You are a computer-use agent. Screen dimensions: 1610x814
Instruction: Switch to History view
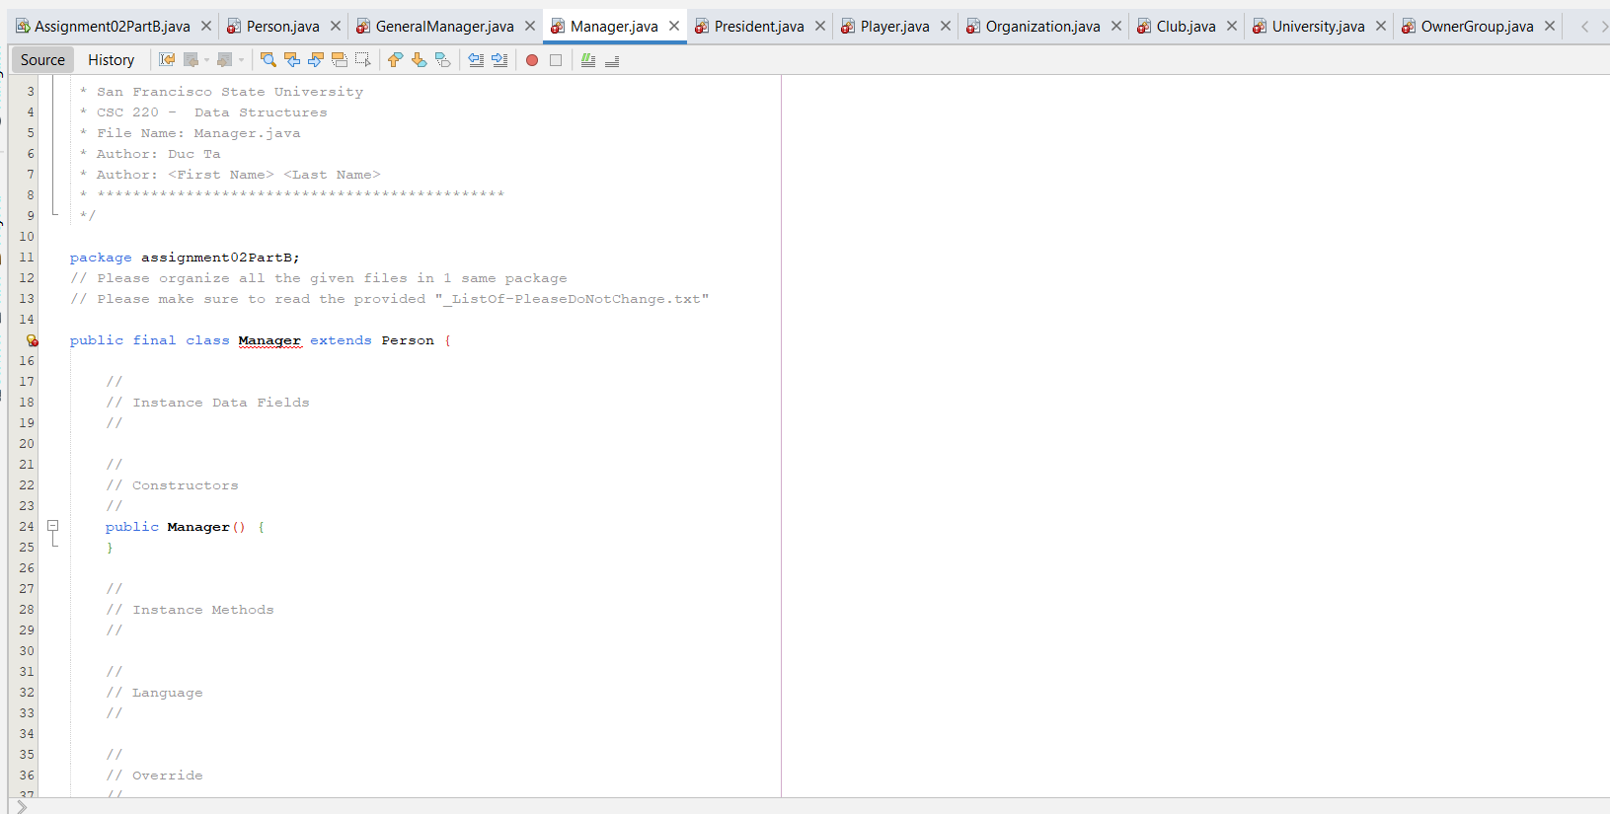111,60
